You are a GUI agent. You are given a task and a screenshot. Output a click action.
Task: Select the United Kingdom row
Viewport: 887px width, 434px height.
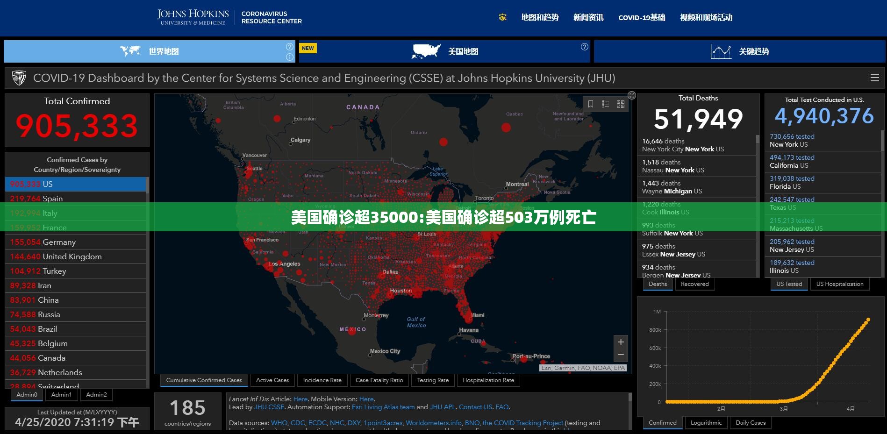(75, 256)
